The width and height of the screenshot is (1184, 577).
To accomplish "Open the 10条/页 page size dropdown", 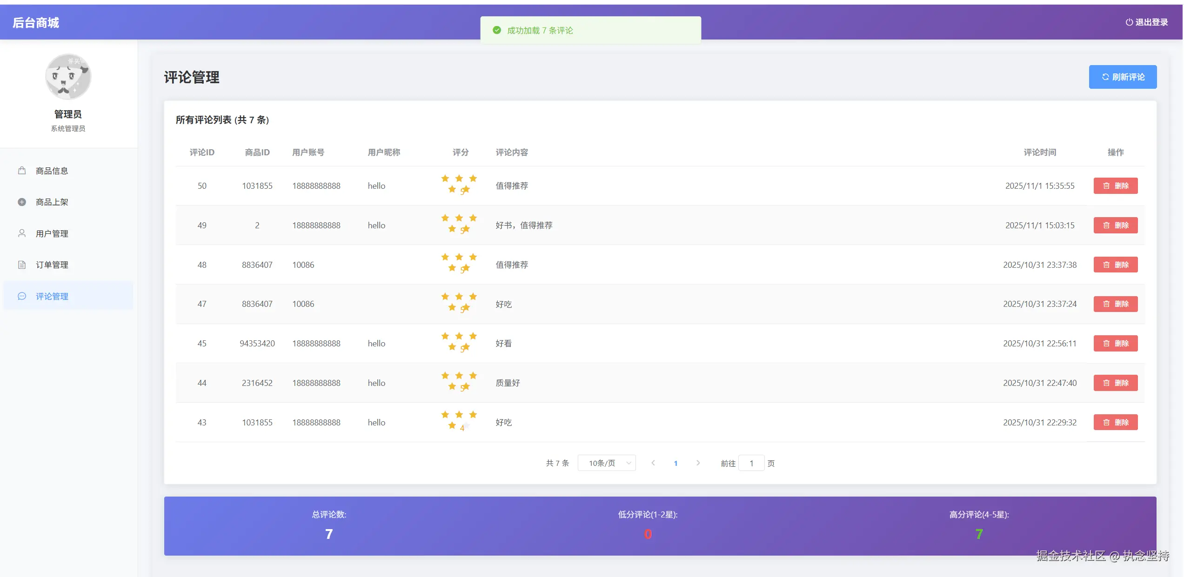I will tap(606, 463).
